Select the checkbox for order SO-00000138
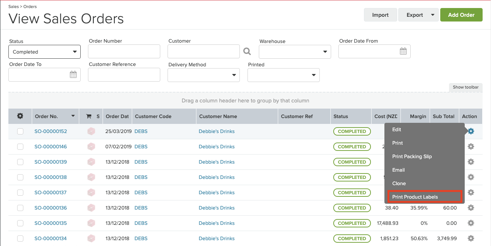Image resolution: width=491 pixels, height=246 pixels. click(x=20, y=177)
